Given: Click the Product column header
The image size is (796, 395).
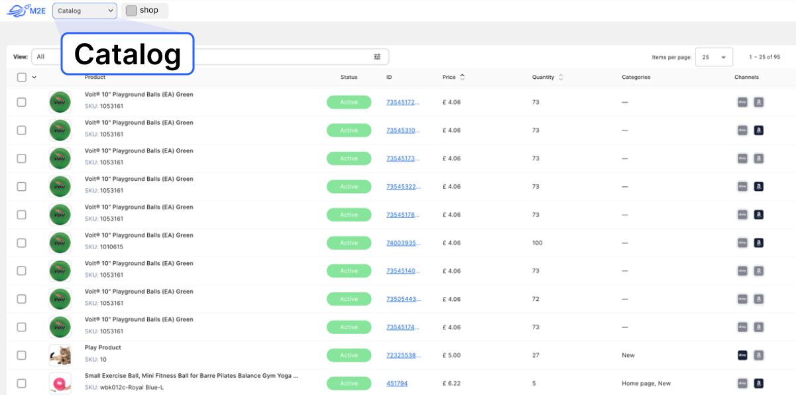Looking at the screenshot, I should (x=95, y=78).
